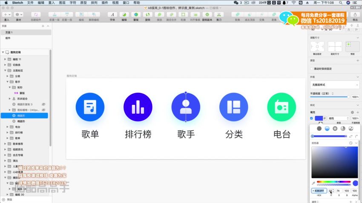The height and width of the screenshot is (203, 362).
Task: Click the 联集 union boolean icon
Action: 237,14
